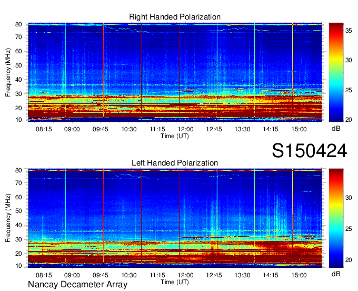Click the 13:30 tick on upper time axis

point(243,129)
